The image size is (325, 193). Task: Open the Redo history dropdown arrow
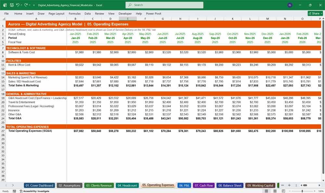click(30, 5)
